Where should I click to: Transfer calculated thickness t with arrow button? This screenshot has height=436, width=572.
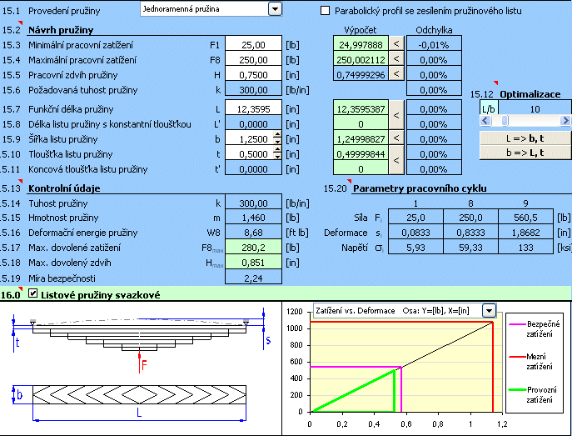click(x=396, y=160)
